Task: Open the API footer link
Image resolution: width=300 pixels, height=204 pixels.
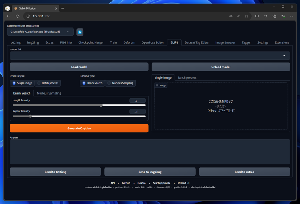Action: (x=112, y=183)
